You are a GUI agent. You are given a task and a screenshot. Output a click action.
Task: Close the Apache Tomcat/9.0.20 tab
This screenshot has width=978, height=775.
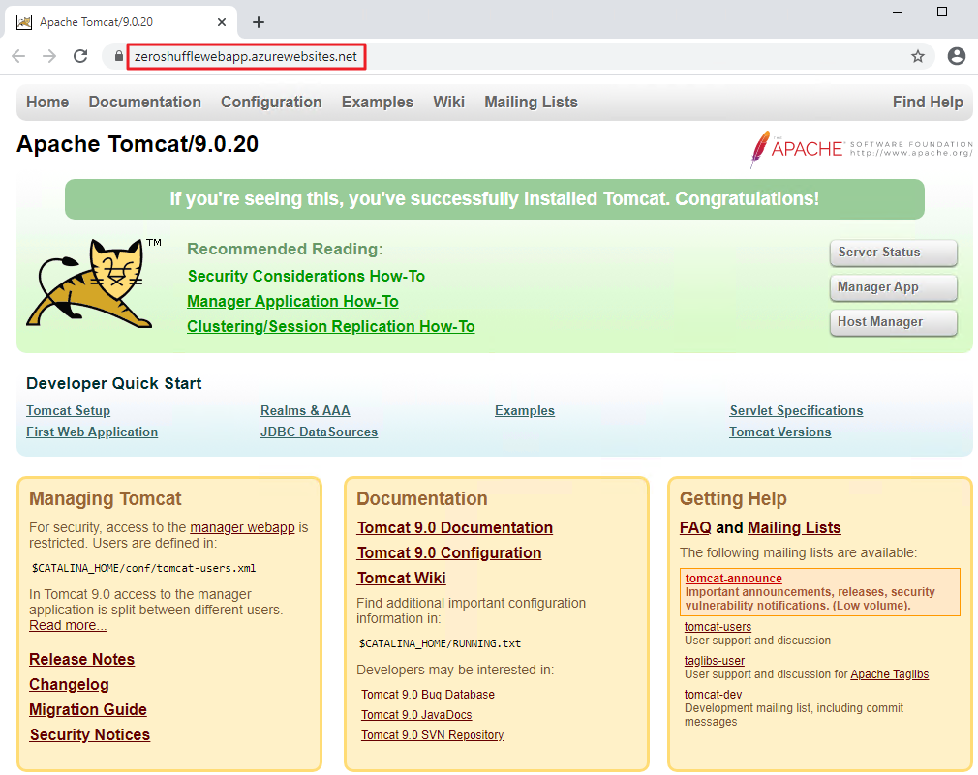coord(222,22)
